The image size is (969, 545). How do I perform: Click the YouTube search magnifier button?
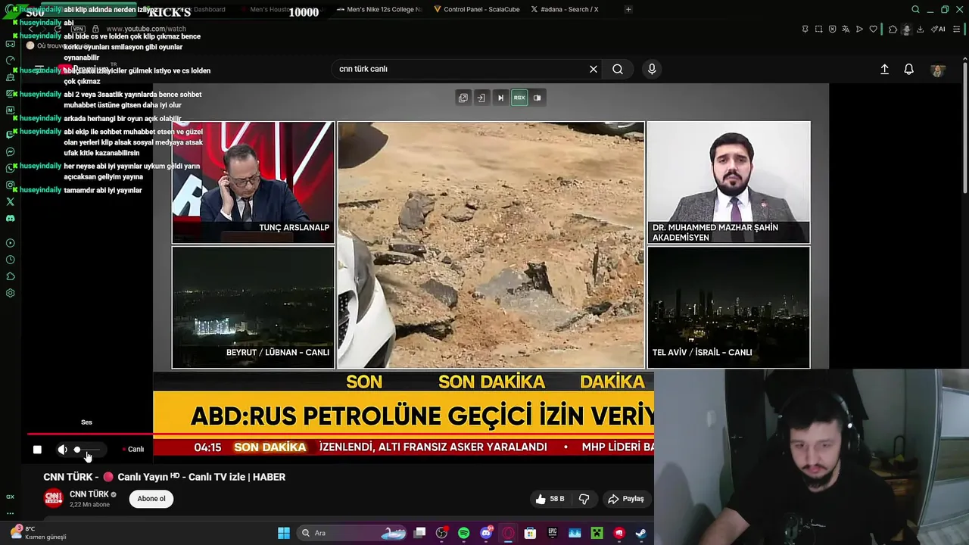(618, 69)
